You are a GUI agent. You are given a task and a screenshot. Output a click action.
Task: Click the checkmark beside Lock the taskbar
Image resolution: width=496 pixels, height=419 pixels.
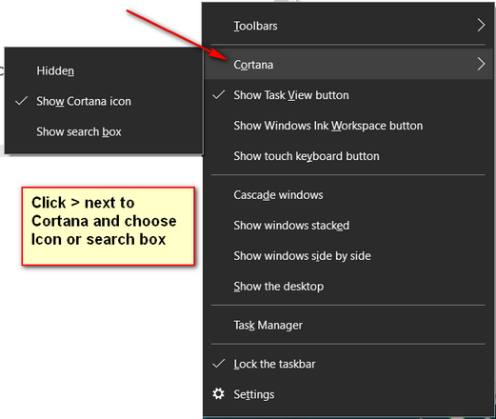tap(219, 364)
